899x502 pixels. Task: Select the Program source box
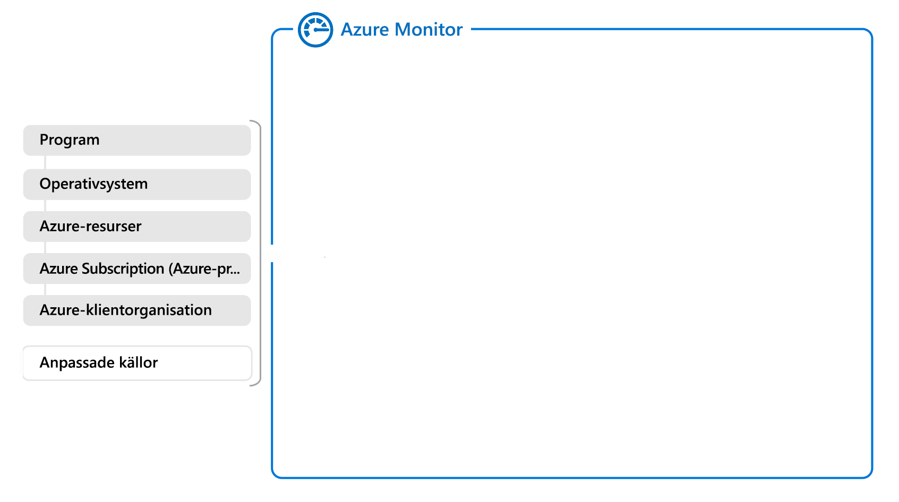(137, 140)
